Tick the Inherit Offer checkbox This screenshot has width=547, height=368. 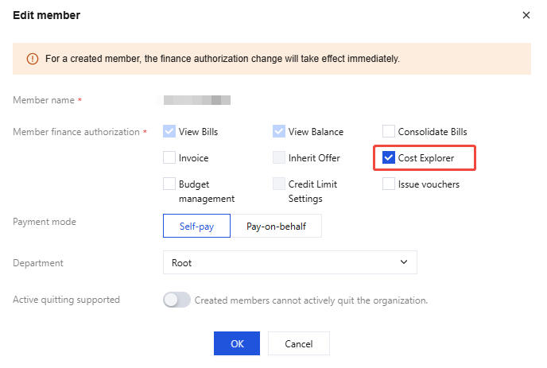pyautogui.click(x=279, y=158)
